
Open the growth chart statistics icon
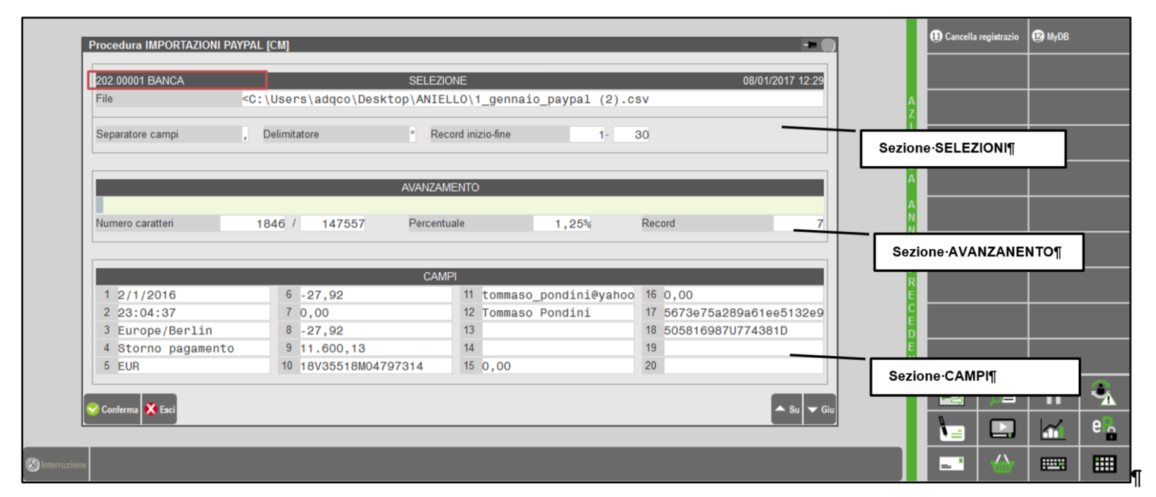tap(1053, 429)
